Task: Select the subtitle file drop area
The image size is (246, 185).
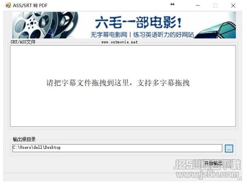Action: pyautogui.click(x=123, y=86)
